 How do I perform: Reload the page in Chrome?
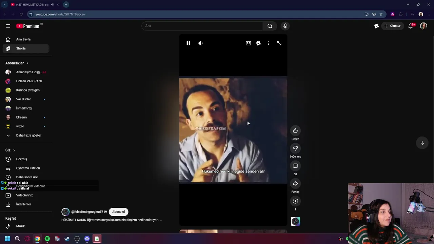[21, 14]
